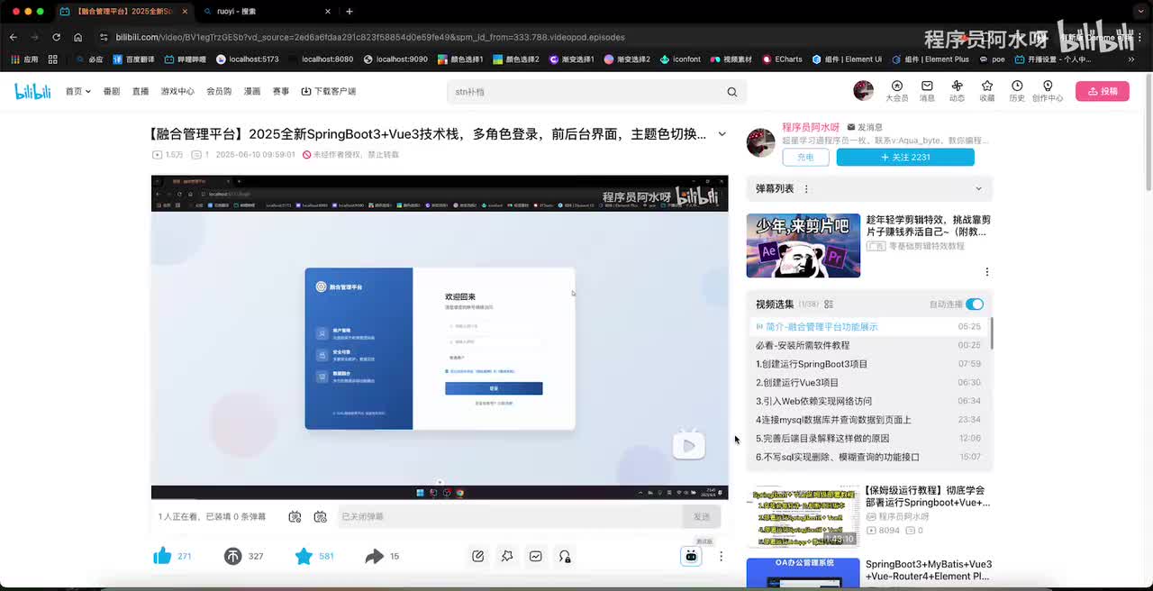Play the video via the player button
The height and width of the screenshot is (591, 1153).
[x=689, y=445]
